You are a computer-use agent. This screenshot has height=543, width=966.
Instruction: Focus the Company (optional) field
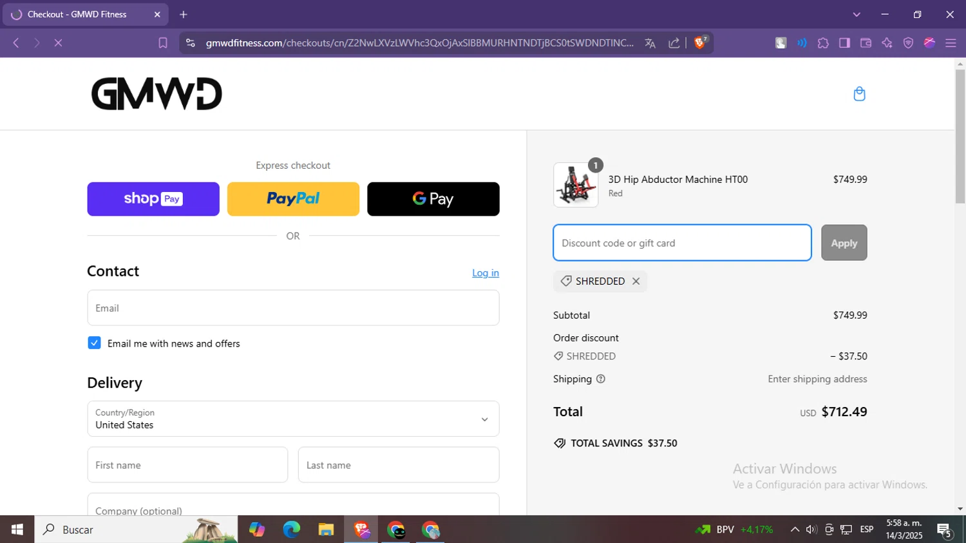[293, 504]
